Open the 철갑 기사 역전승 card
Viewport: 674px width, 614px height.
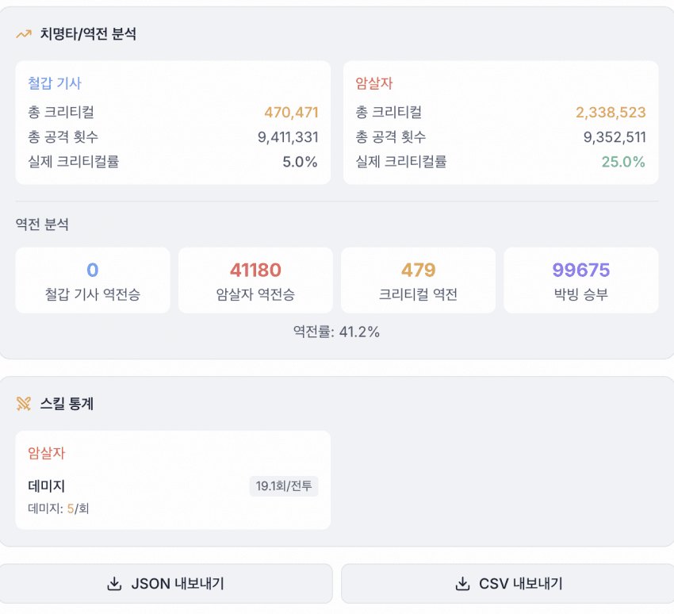(x=93, y=280)
